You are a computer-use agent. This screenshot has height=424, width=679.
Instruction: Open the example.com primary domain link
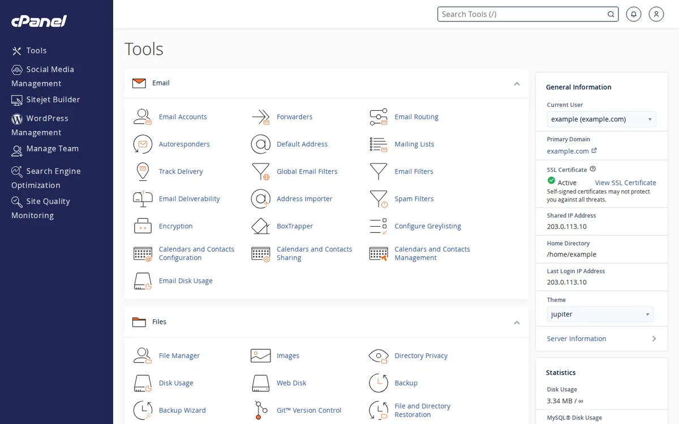(x=571, y=151)
